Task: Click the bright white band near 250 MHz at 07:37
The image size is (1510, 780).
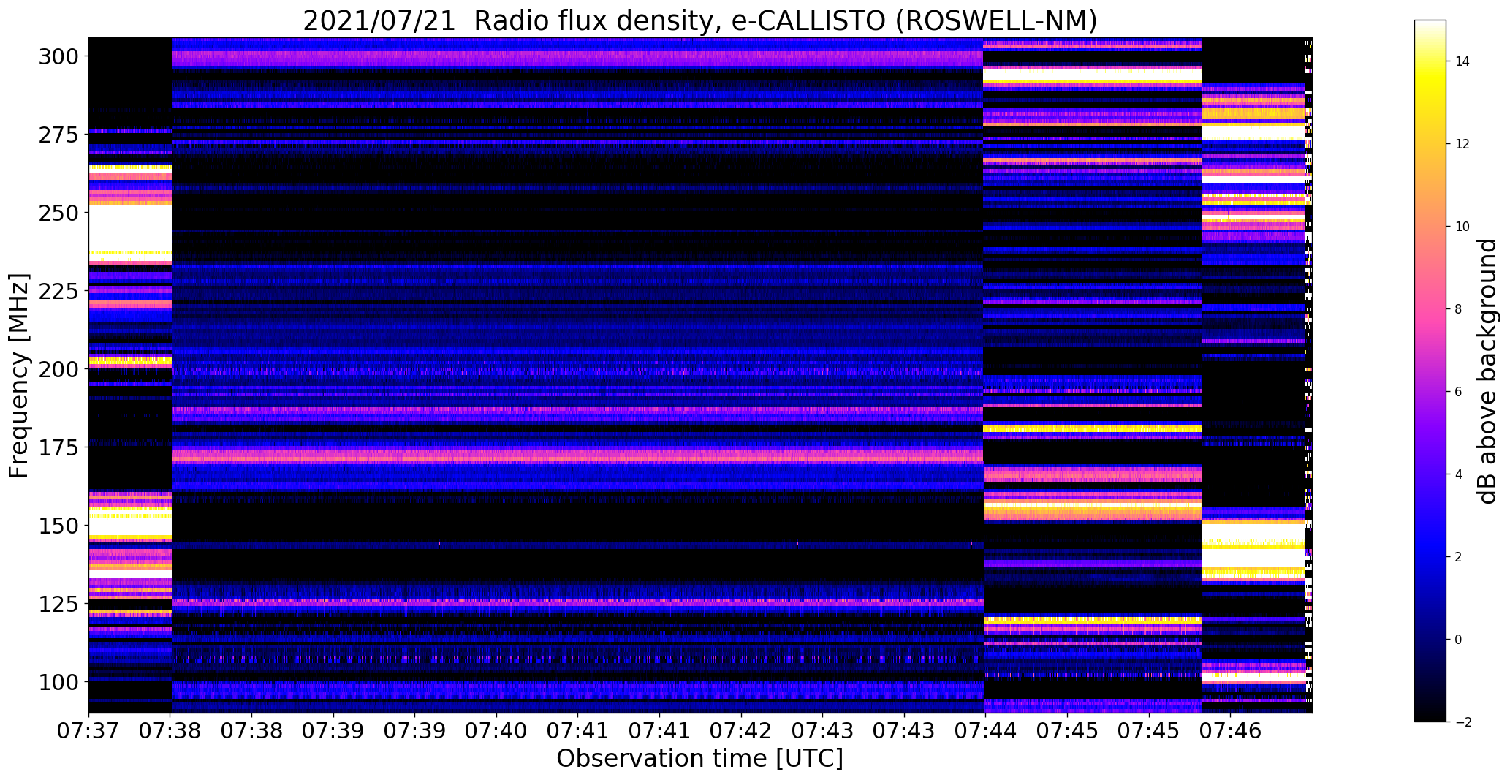Action: coord(130,227)
